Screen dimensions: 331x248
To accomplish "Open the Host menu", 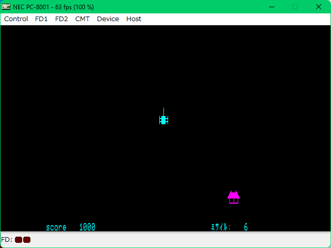I will coord(134,19).
